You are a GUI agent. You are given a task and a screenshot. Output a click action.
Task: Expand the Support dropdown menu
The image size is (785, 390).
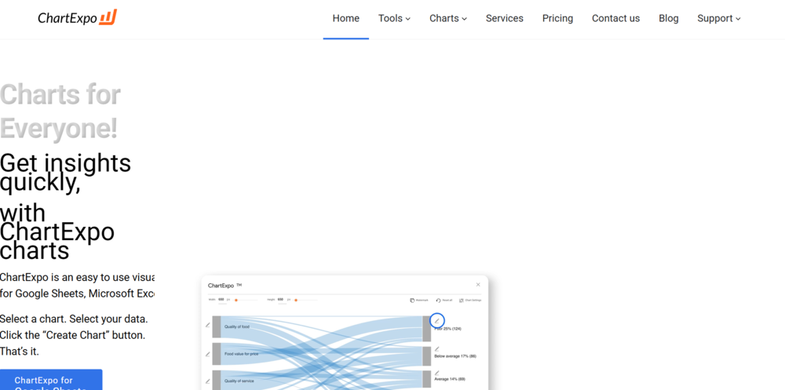coord(718,19)
